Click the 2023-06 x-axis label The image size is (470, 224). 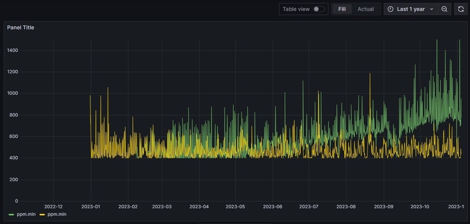[x=273, y=206]
